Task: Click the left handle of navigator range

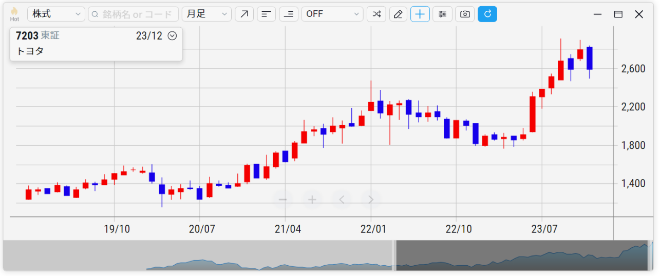Action: (x=394, y=255)
